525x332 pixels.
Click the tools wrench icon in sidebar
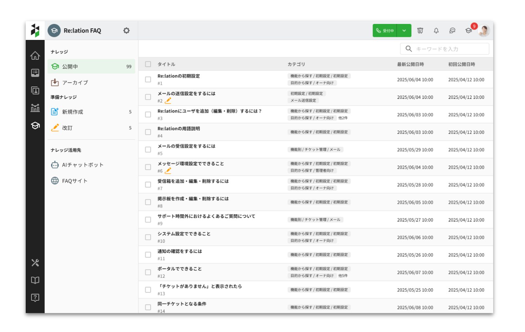(x=35, y=263)
